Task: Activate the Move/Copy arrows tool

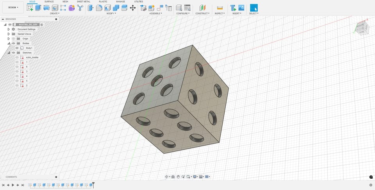Action: [x=132, y=8]
